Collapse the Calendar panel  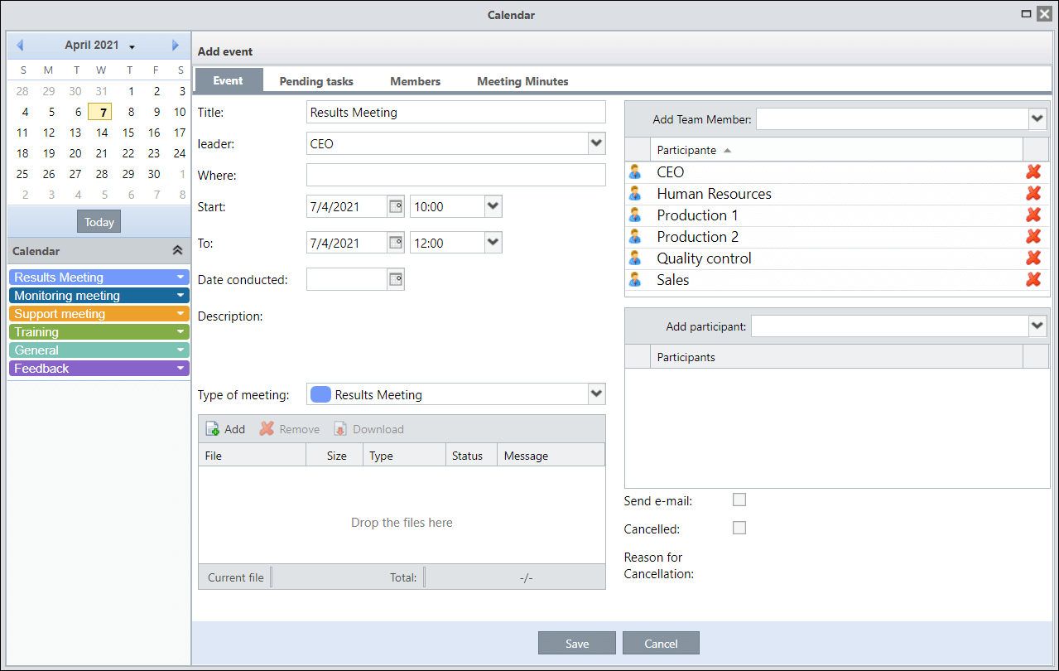[x=176, y=251]
